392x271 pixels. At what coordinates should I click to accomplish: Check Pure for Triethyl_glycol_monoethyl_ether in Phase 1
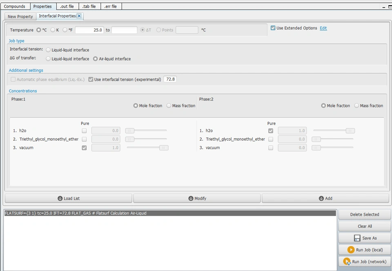[x=84, y=139]
